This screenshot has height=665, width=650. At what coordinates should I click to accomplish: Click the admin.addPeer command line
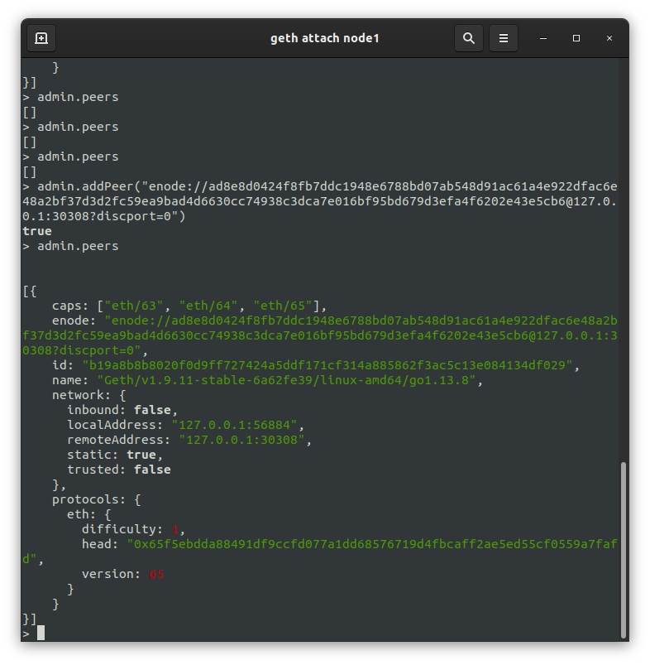click(x=320, y=201)
